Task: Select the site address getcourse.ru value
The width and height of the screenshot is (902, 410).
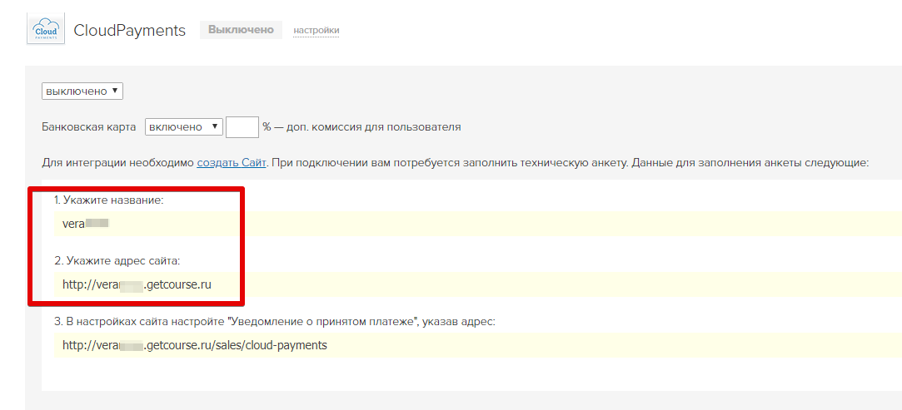Action: pos(137,284)
